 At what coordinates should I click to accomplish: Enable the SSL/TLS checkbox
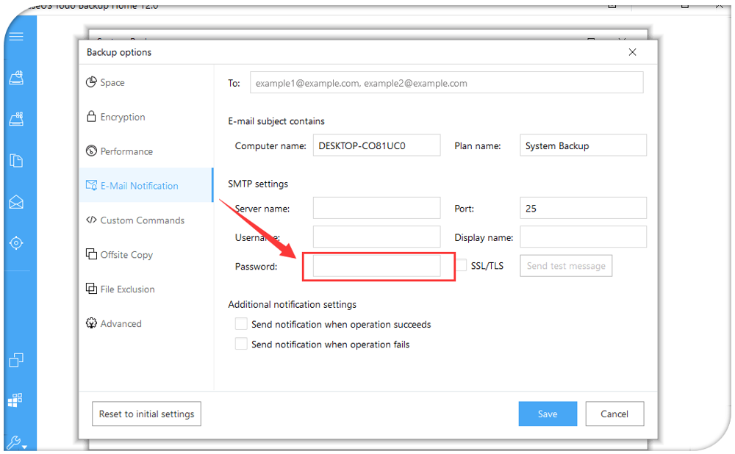(461, 265)
